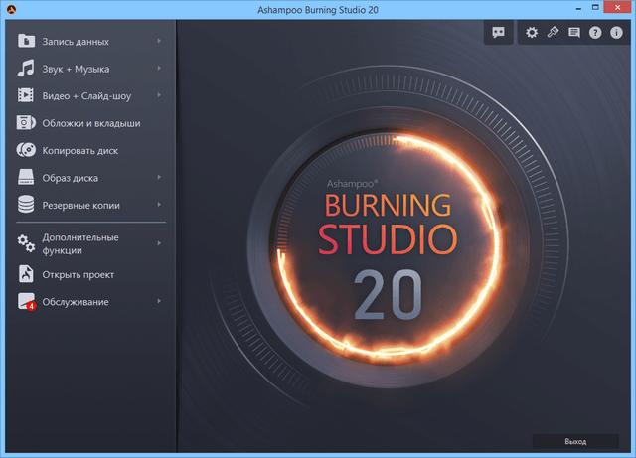
Task: Click the help question mark icon
Action: click(x=595, y=33)
